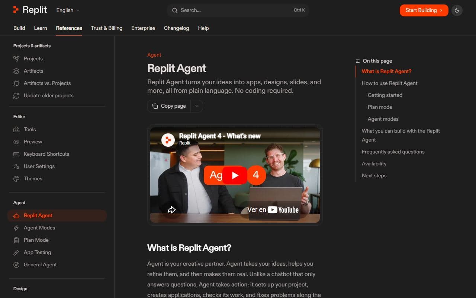The width and height of the screenshot is (476, 298).
Task: Jump to Plan mode in page outline
Action: tap(380, 107)
